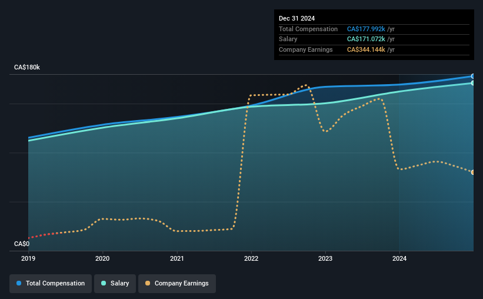
Task: Select the blue Total Compensation end marker
Action: coord(473,76)
